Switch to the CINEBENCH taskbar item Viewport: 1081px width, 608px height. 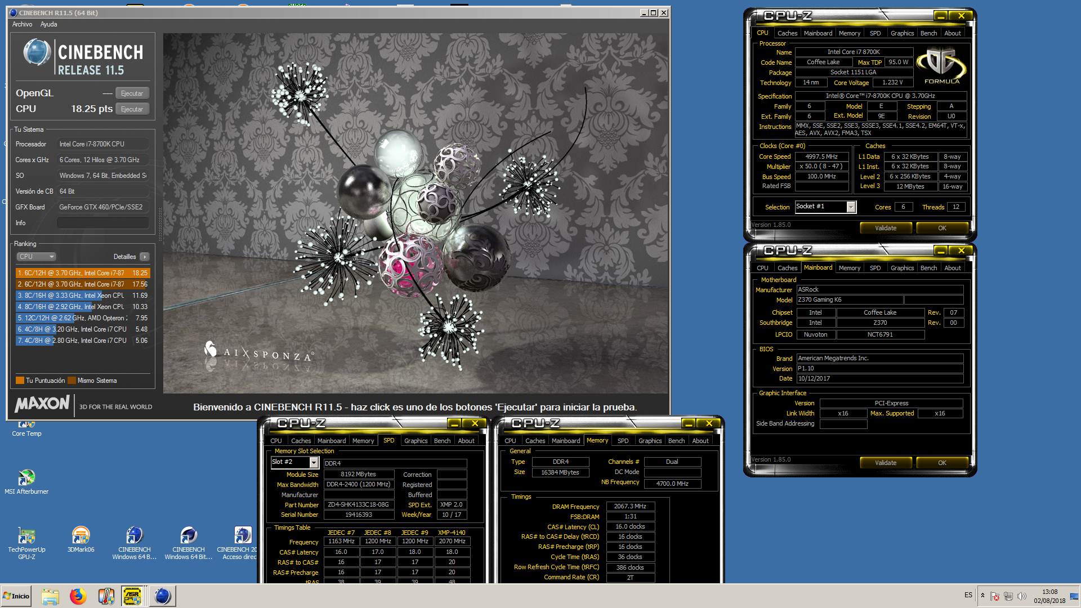click(x=162, y=596)
